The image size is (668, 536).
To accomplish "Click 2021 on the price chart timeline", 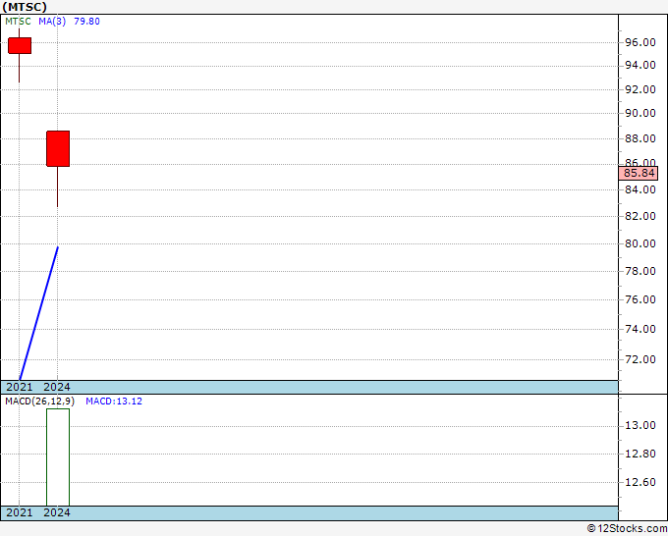I will 20,387.
